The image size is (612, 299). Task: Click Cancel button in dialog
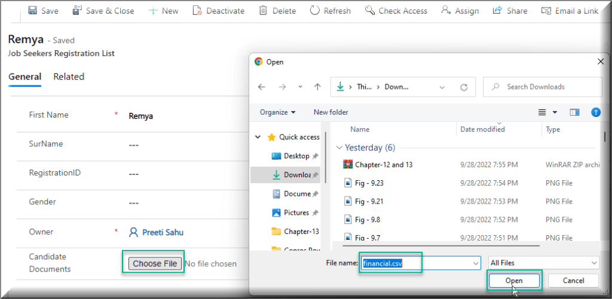(x=573, y=280)
